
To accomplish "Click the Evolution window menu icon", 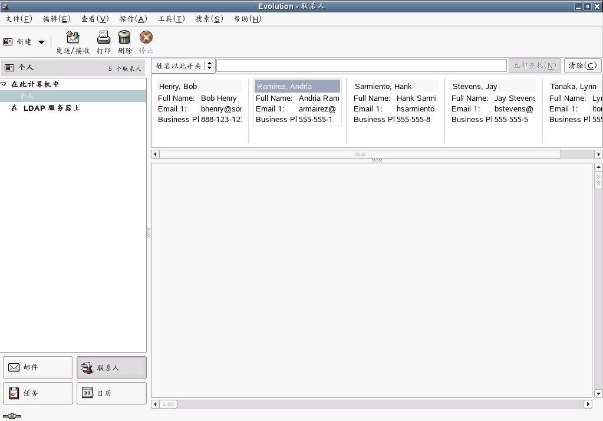I will pyautogui.click(x=5, y=6).
